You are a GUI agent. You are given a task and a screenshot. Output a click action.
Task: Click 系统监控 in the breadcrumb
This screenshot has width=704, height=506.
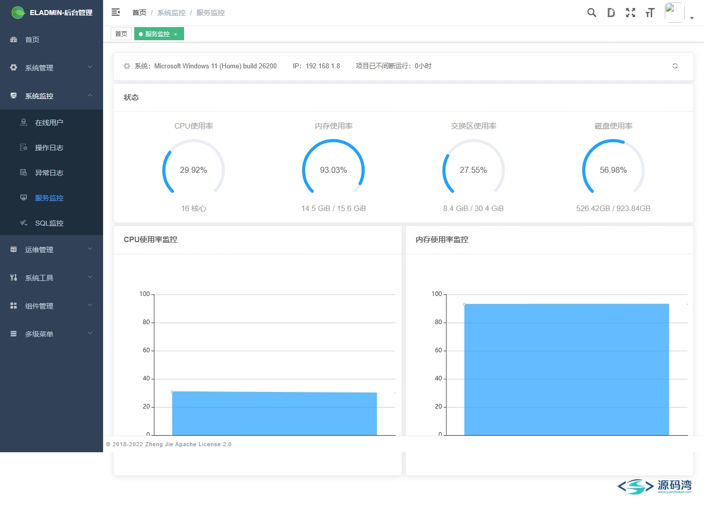171,13
